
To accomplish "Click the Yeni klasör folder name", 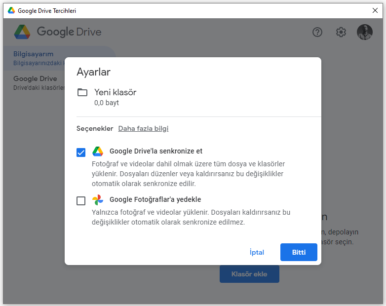I will pos(115,92).
